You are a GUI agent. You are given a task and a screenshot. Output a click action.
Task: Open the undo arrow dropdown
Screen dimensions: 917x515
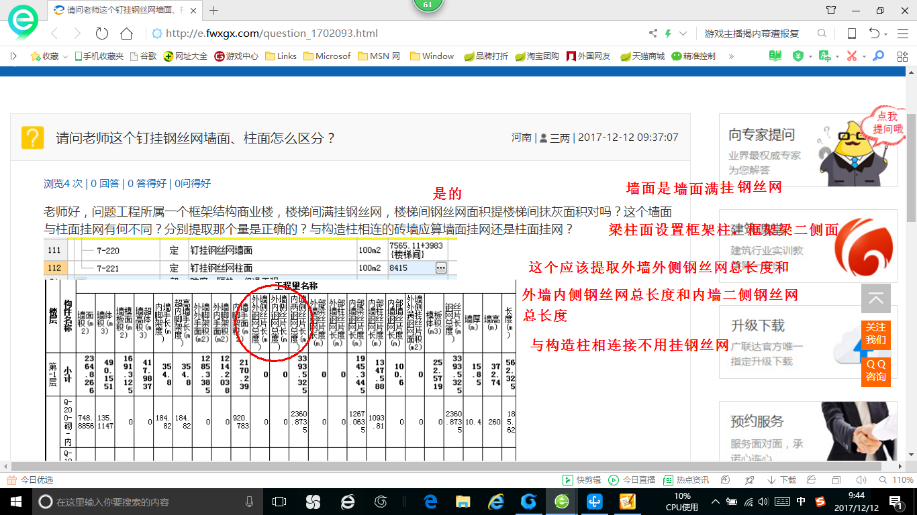point(887,35)
